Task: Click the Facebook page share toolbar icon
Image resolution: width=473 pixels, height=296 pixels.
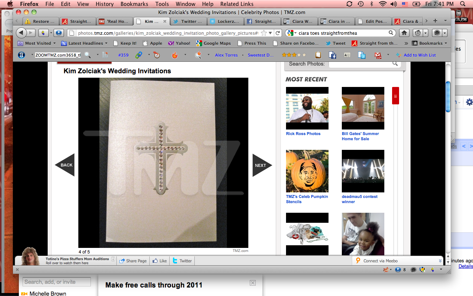Action: [x=333, y=55]
